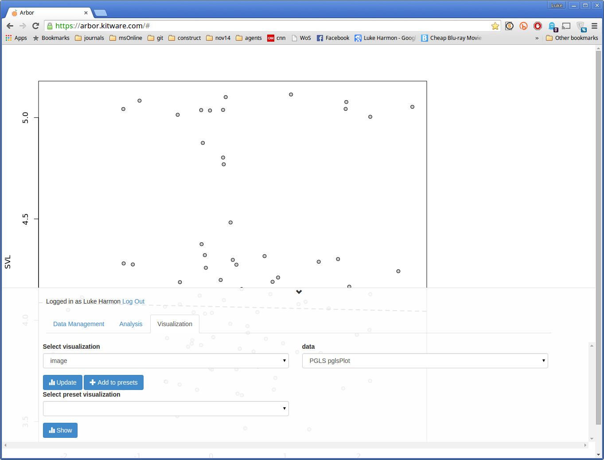Screen dimensions: 604x460
Task: Open the Chrome hamburger menu
Action: click(x=595, y=26)
